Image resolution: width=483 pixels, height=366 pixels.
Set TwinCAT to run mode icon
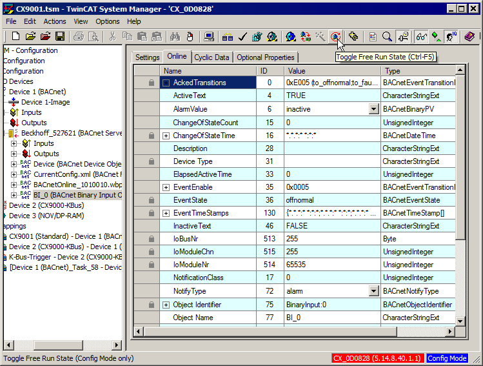tap(272, 37)
